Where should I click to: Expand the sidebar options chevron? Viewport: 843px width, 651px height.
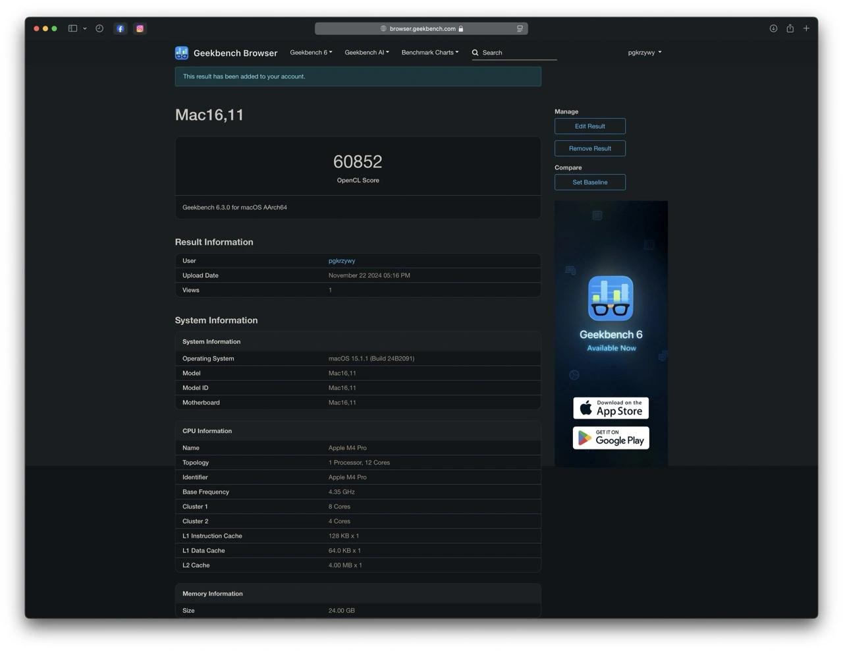[x=85, y=29]
